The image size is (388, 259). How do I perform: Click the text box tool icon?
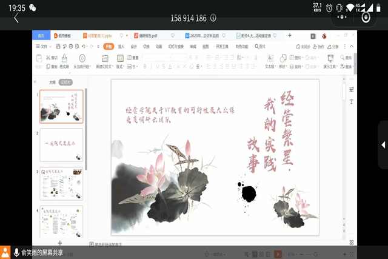pos(269,58)
